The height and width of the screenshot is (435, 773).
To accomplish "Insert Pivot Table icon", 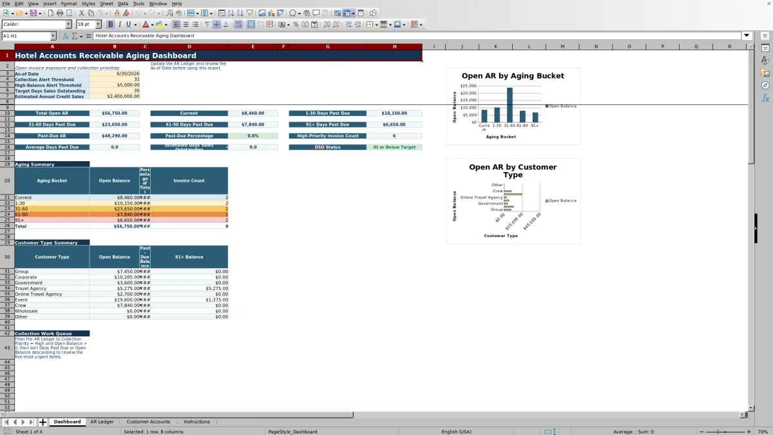I will click(x=280, y=13).
